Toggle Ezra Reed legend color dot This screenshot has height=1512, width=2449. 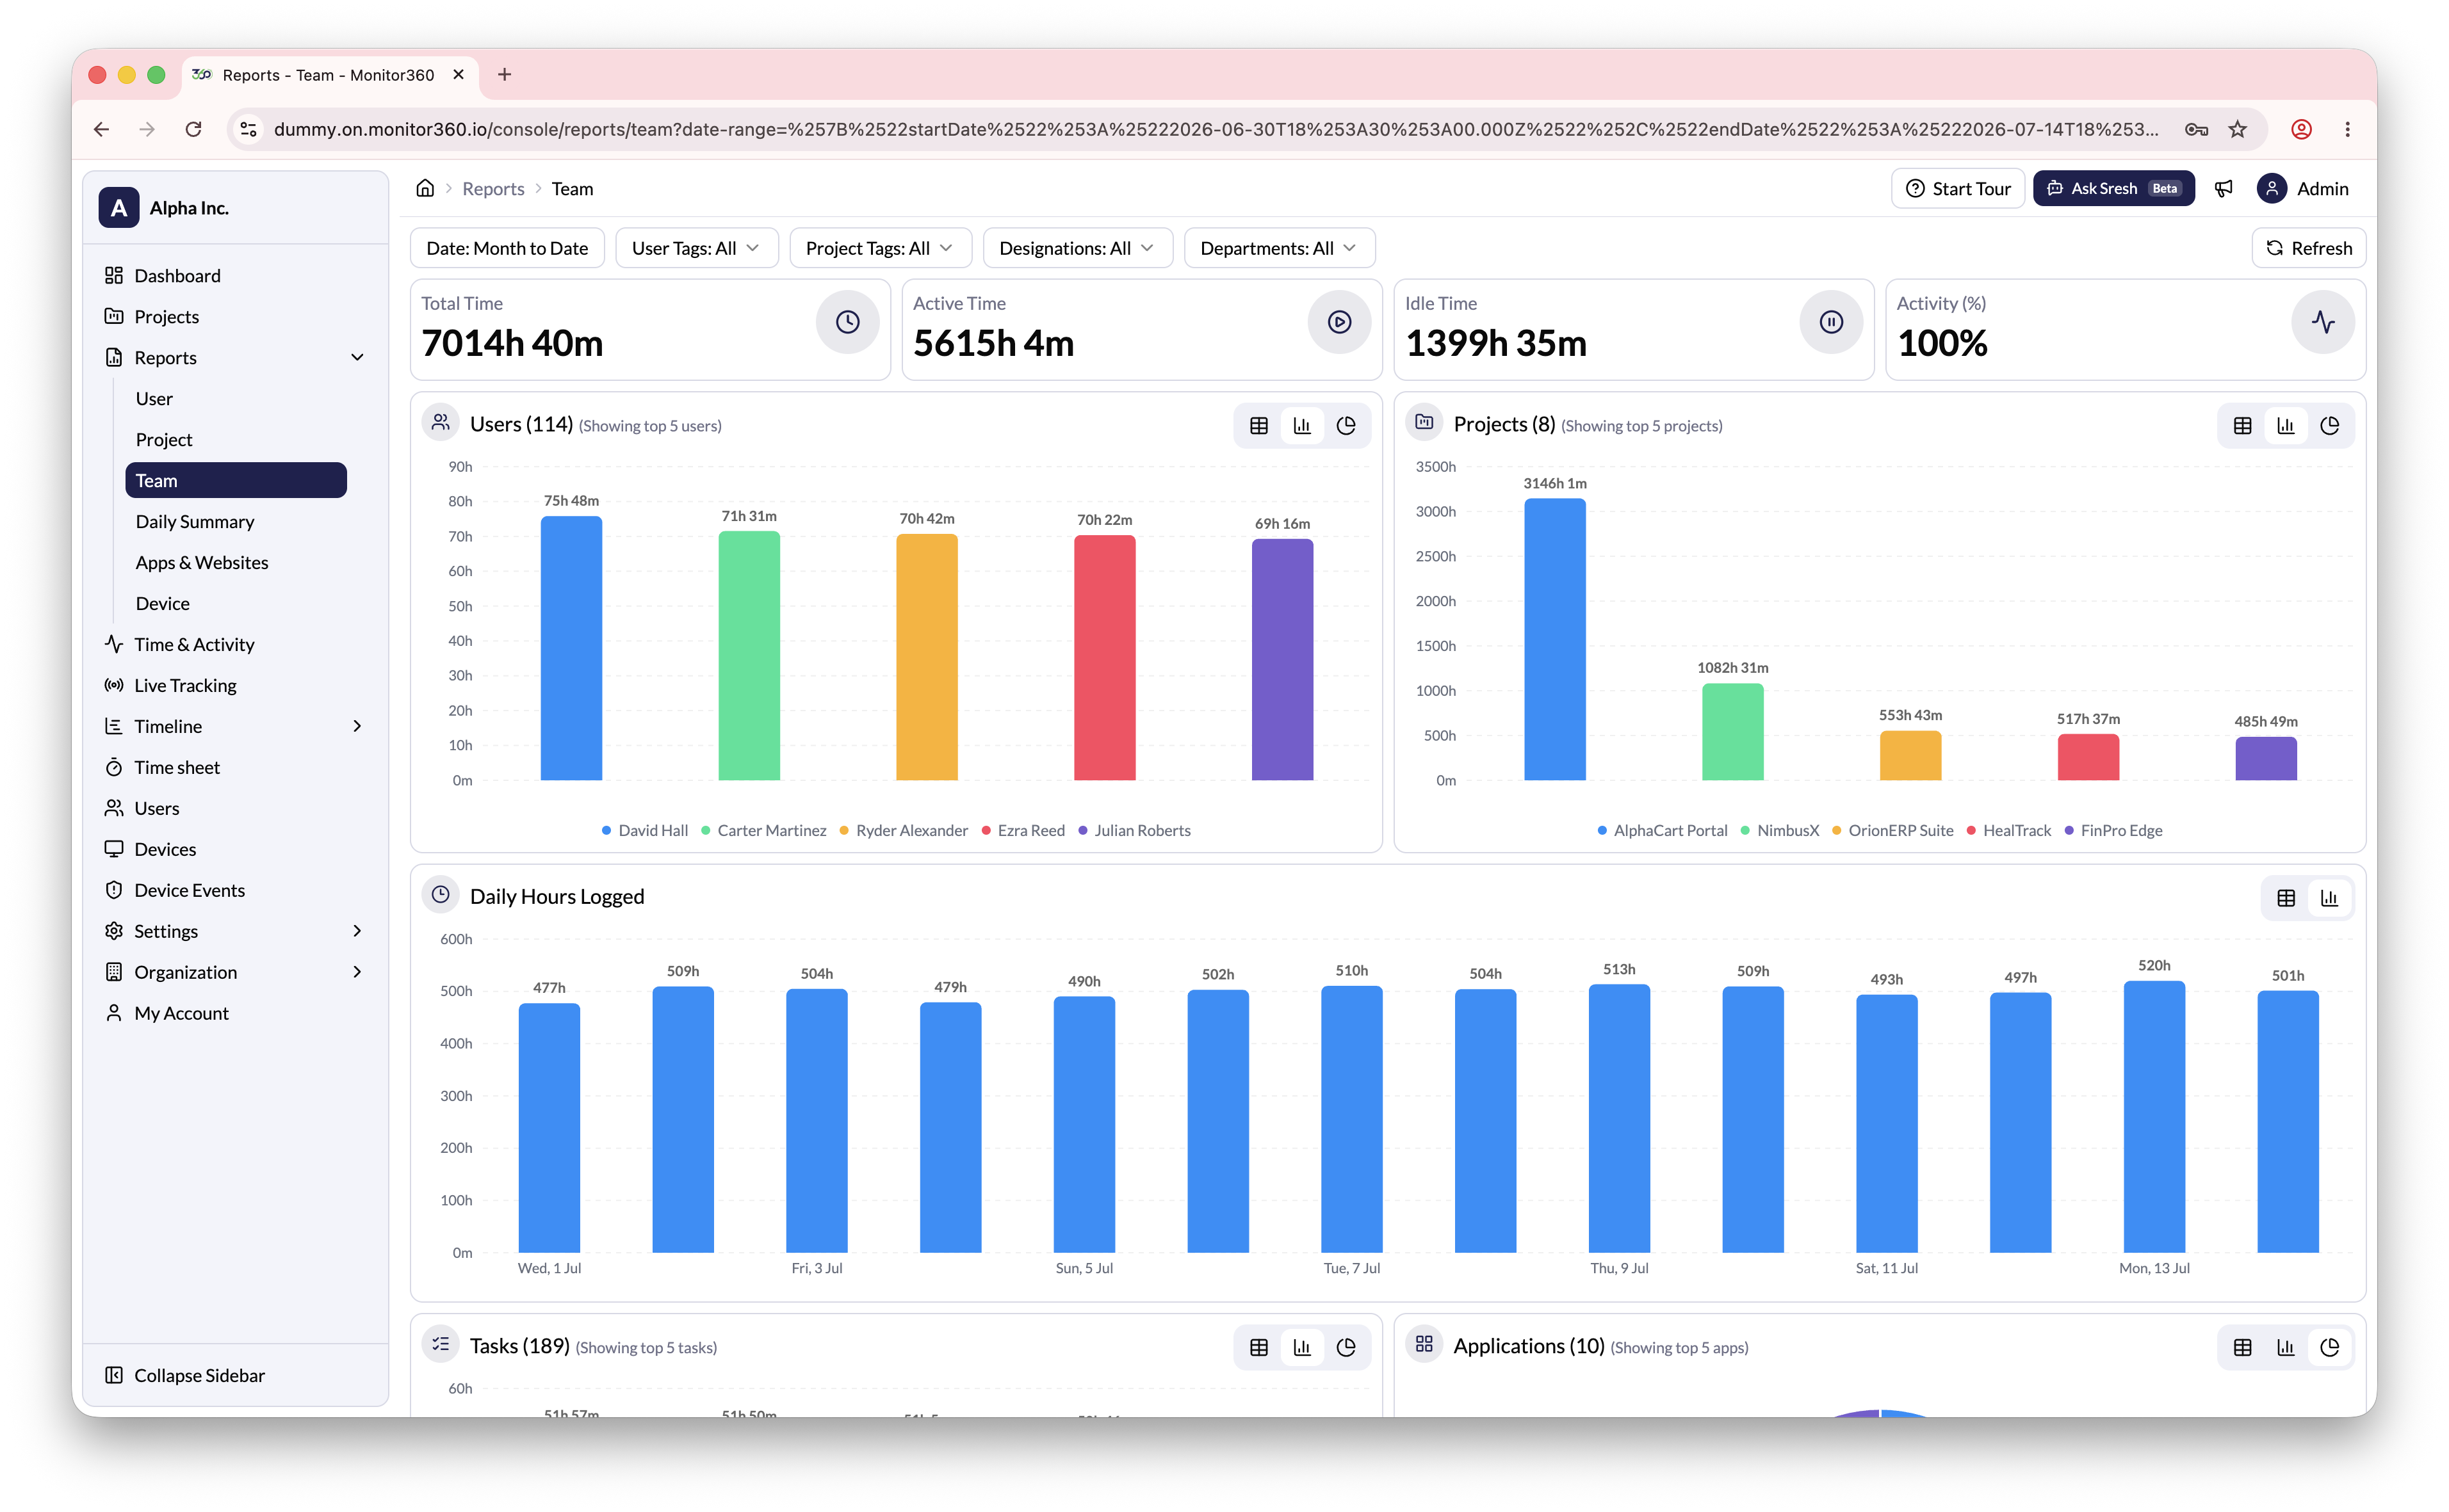click(986, 831)
